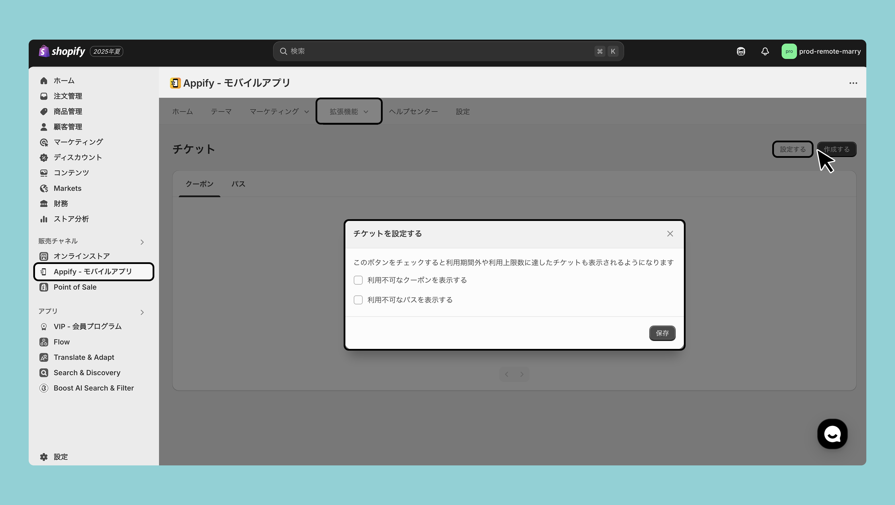895x505 pixels.
Task: Open the マーケティング tab dropdown
Action: (279, 112)
